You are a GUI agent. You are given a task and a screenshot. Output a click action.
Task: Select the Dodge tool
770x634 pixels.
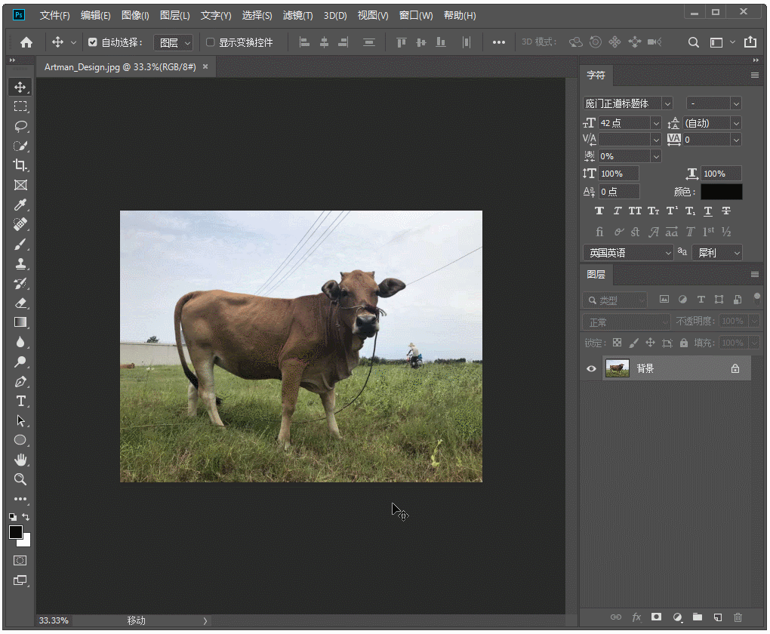click(x=20, y=362)
